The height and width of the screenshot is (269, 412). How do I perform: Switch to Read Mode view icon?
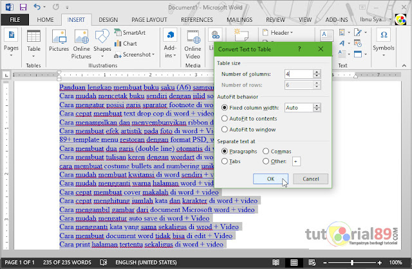276,263
